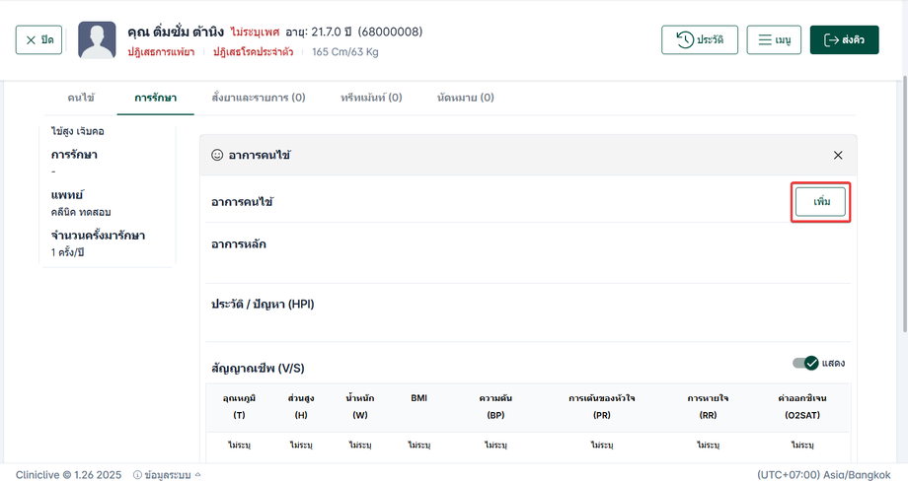Click the BMI column header
This screenshot has width=908, height=482.
tap(419, 398)
